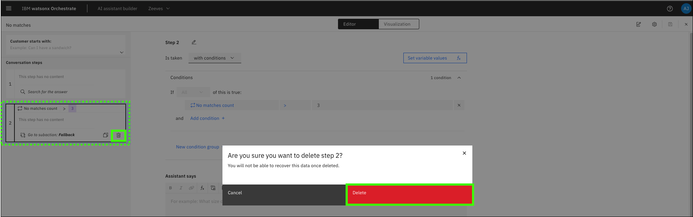The height and width of the screenshot is (217, 693).
Task: Expand the Zeeves assistant dropdown
Action: [159, 9]
